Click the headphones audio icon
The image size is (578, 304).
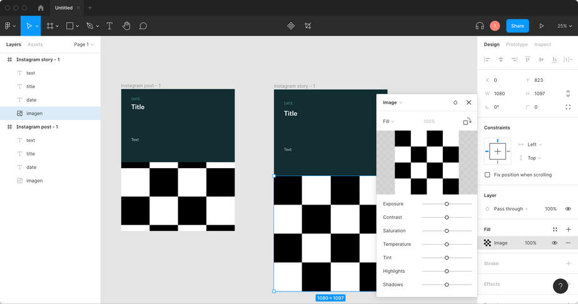480,26
